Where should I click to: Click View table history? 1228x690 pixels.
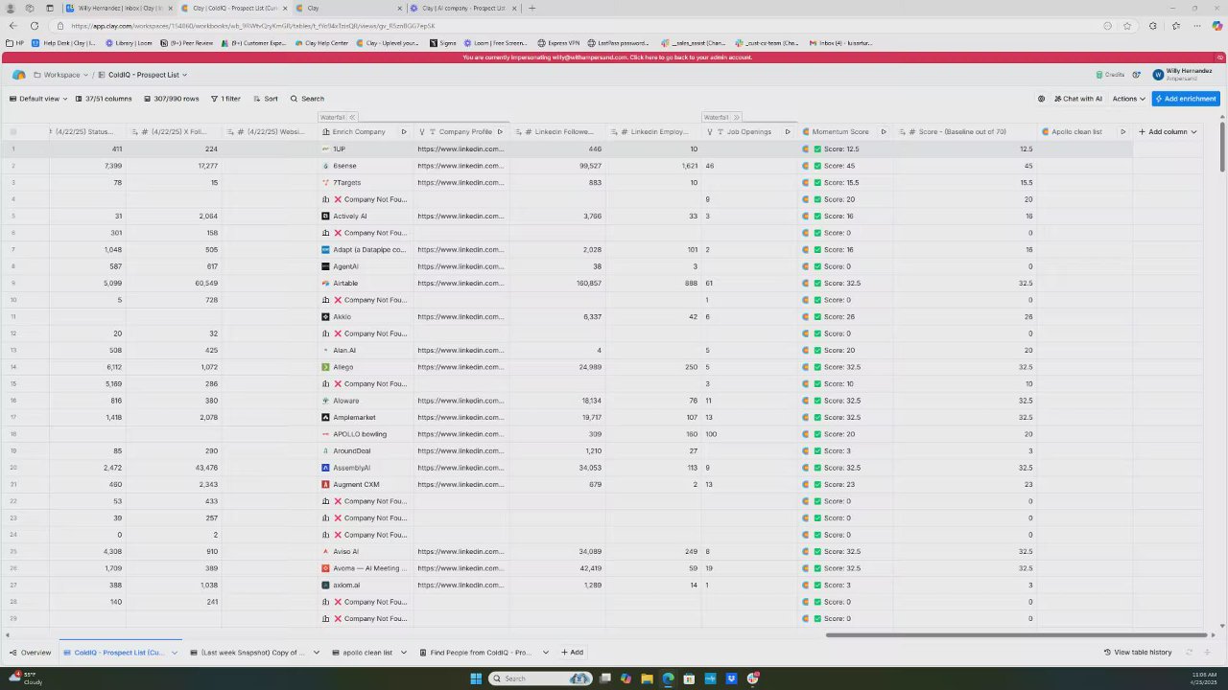[x=1138, y=653]
